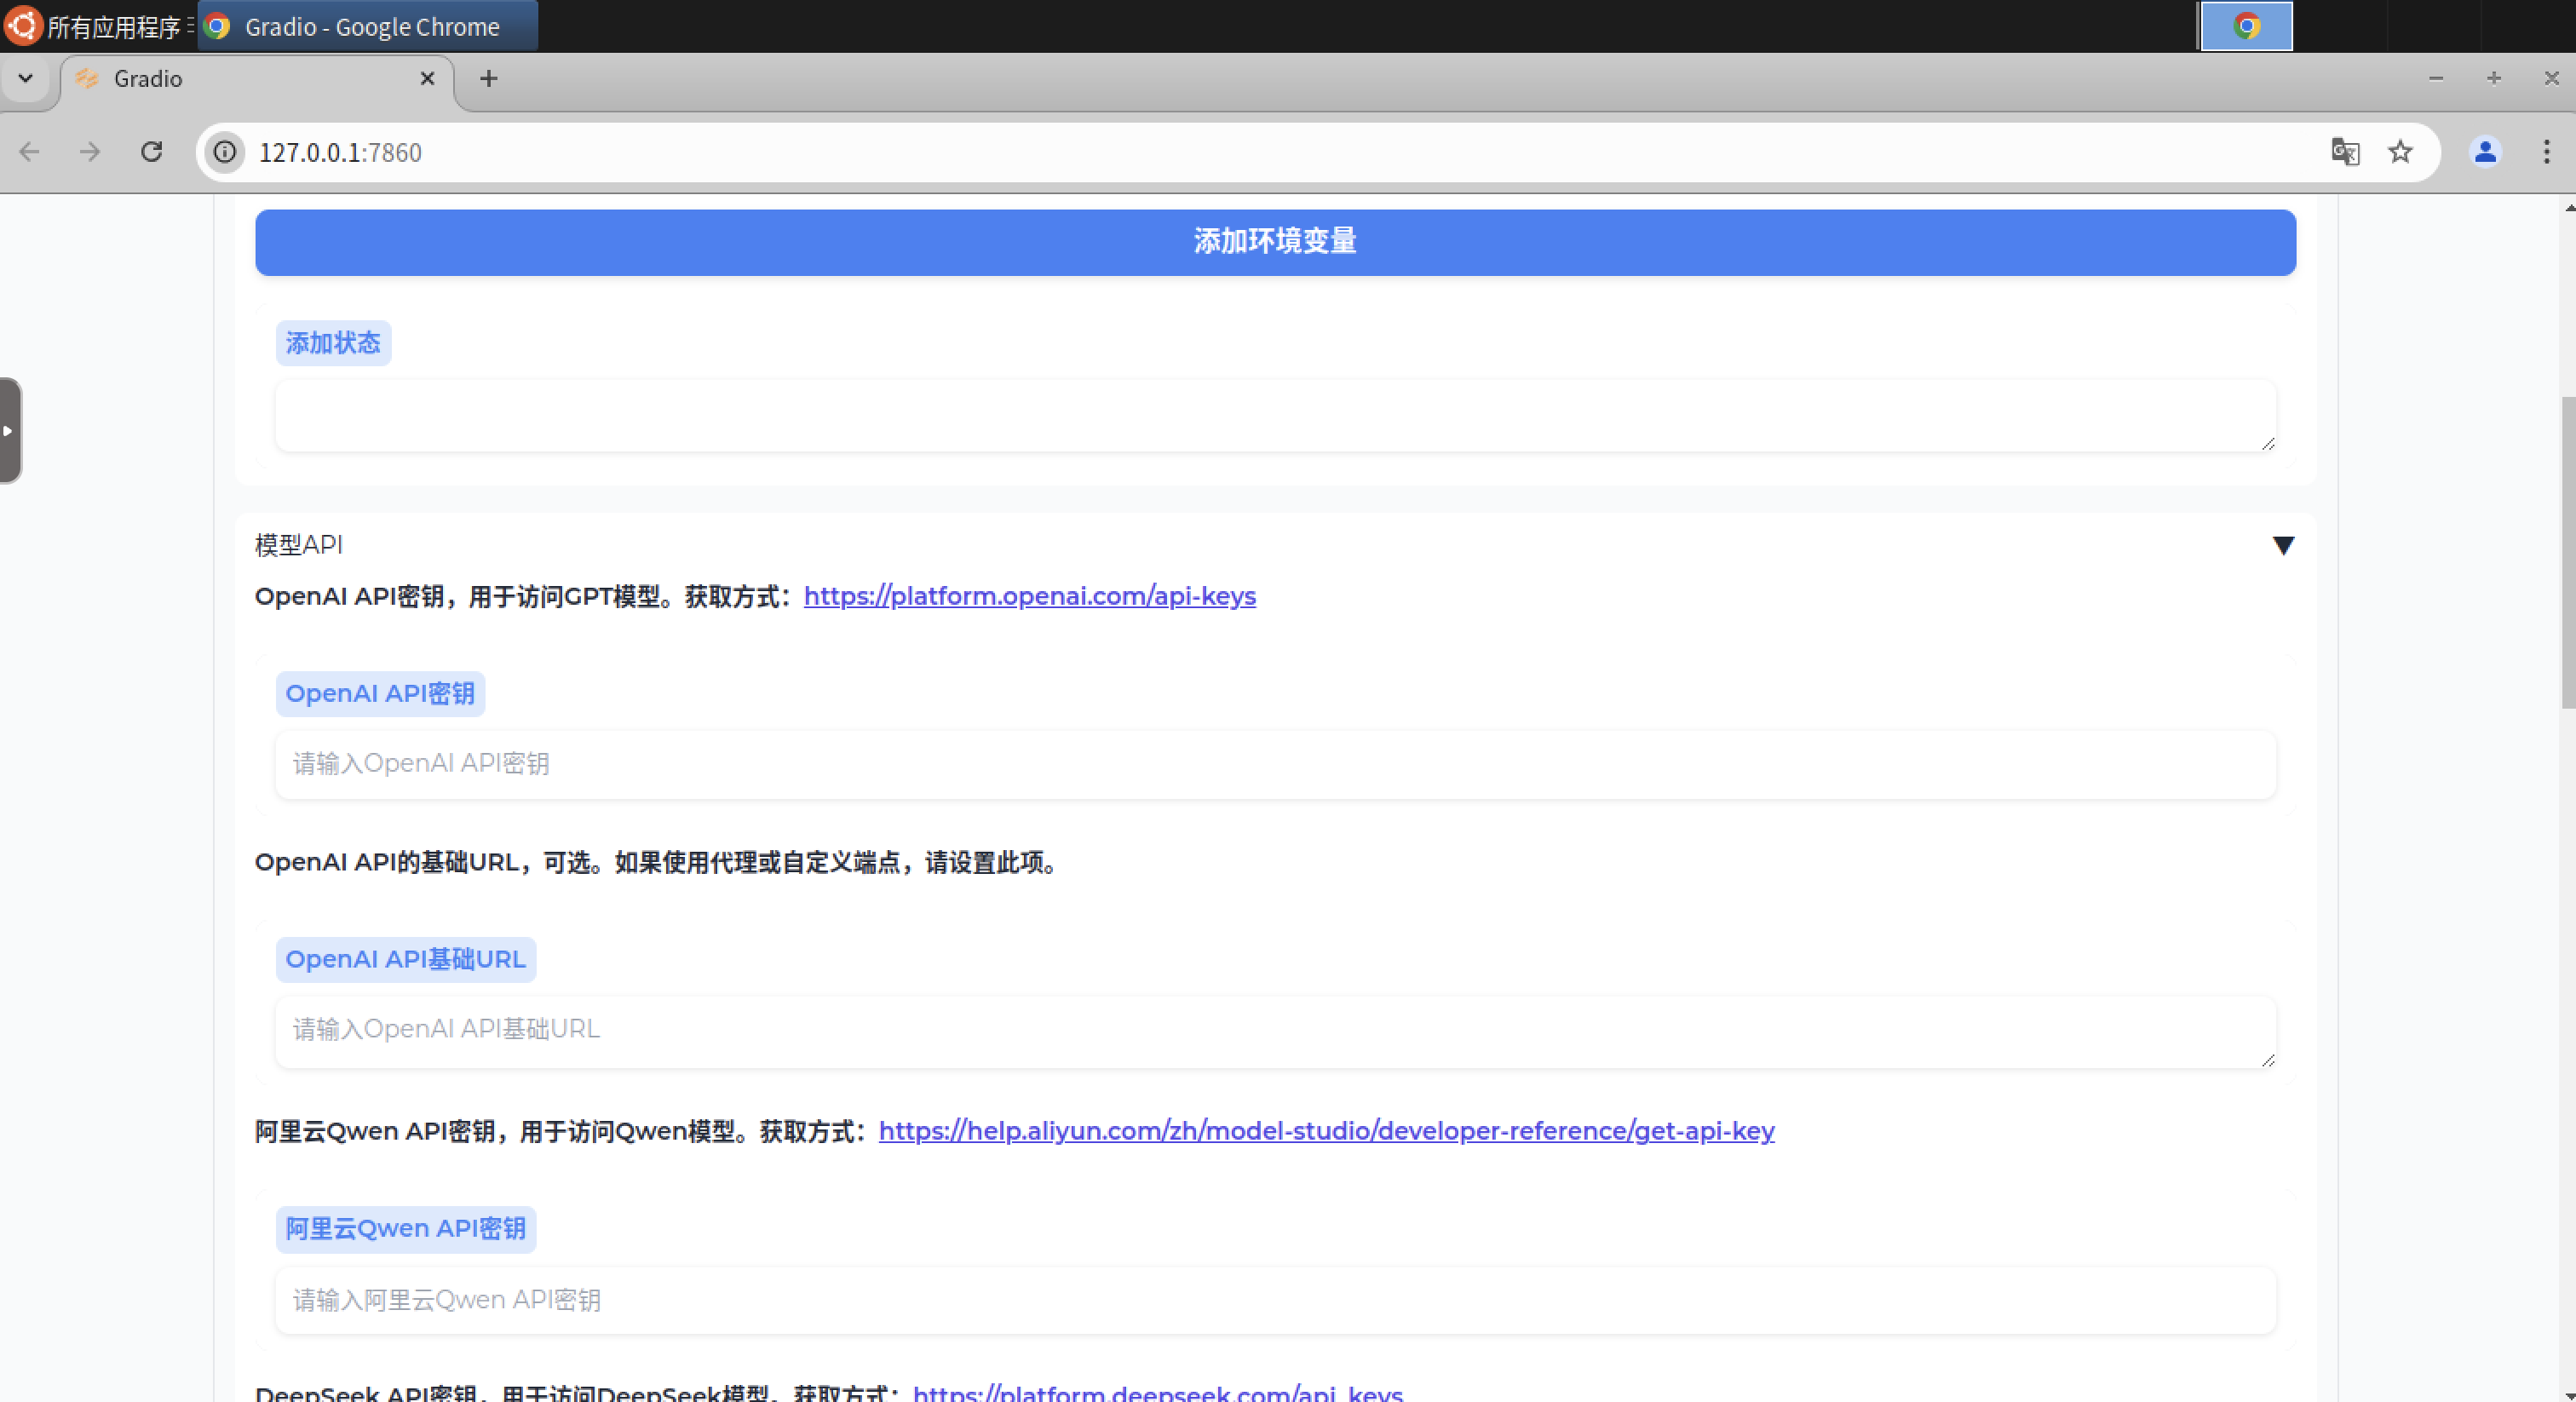
Task: Click the scrollbar up arrow
Action: click(x=2568, y=207)
